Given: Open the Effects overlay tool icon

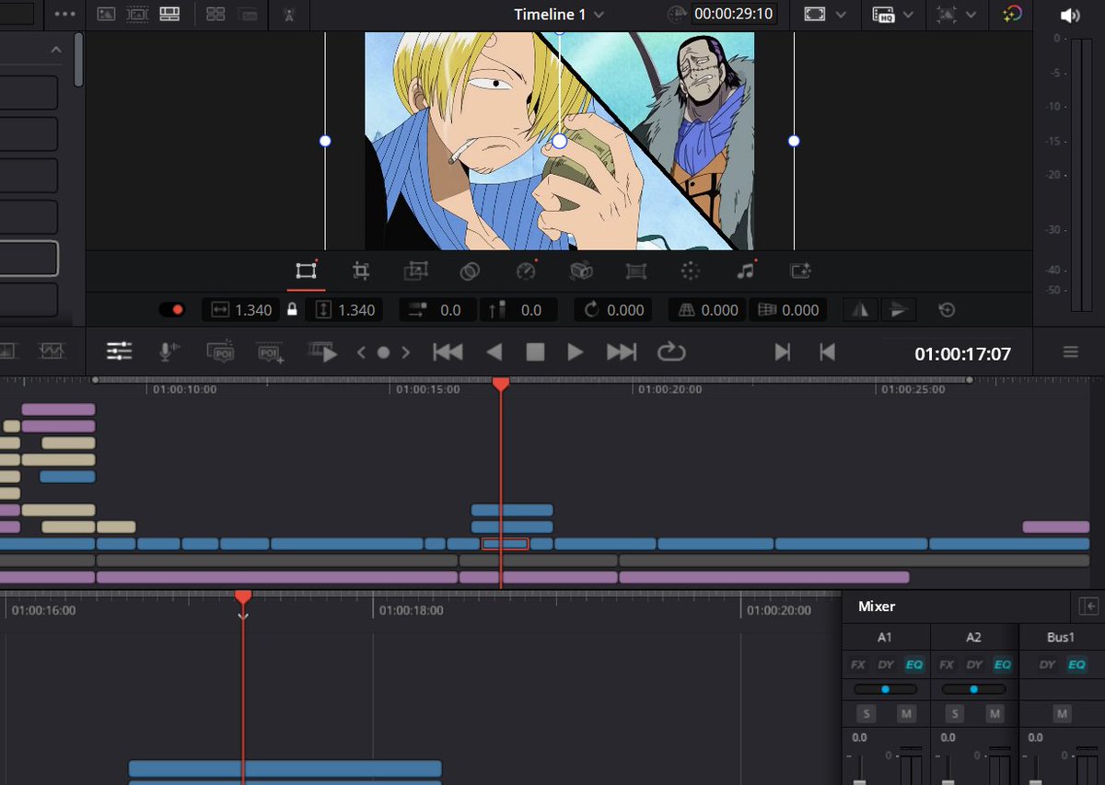Looking at the screenshot, I should point(800,271).
